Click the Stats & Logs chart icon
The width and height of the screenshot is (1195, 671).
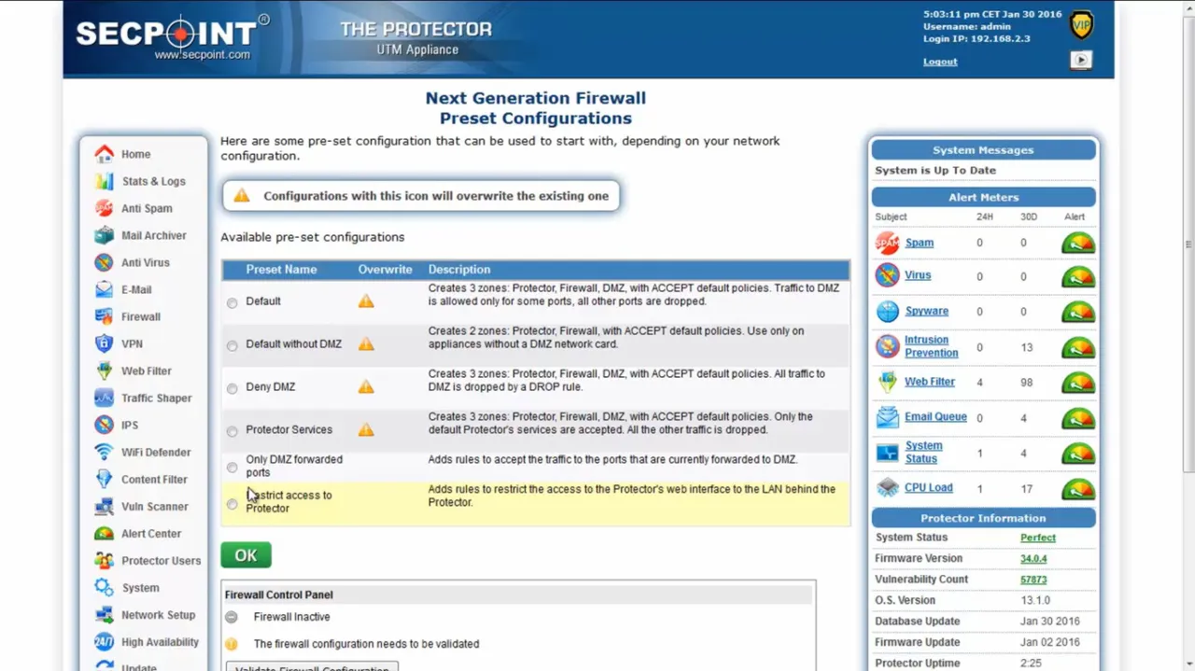[104, 181]
